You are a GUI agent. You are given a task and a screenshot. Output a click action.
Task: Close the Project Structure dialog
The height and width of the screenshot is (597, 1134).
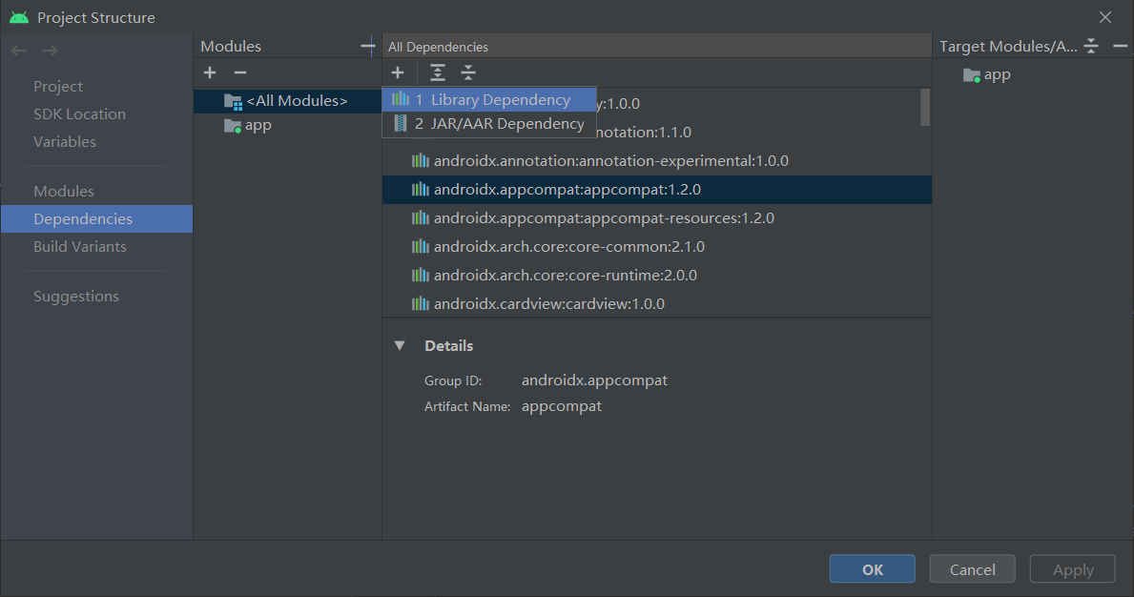tap(1105, 17)
